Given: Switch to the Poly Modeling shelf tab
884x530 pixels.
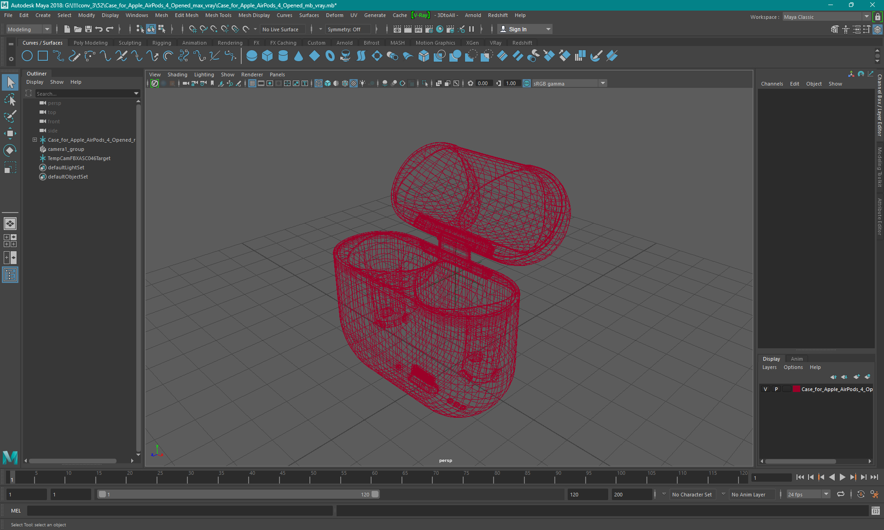Looking at the screenshot, I should [x=91, y=43].
